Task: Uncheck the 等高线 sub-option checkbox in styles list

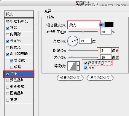Action: (12, 61)
